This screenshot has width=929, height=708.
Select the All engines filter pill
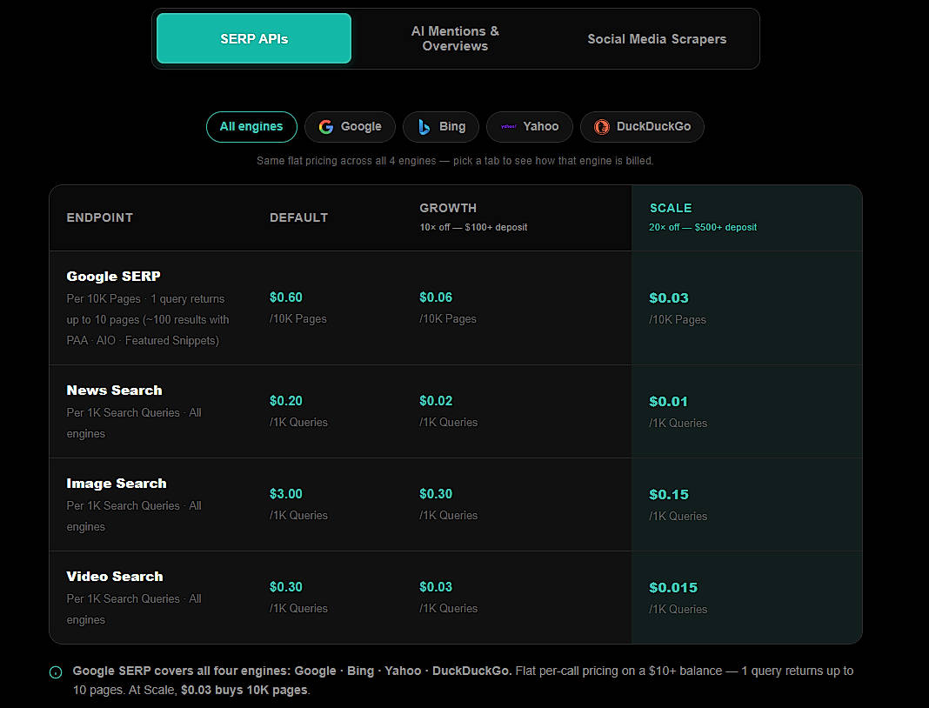(x=251, y=127)
